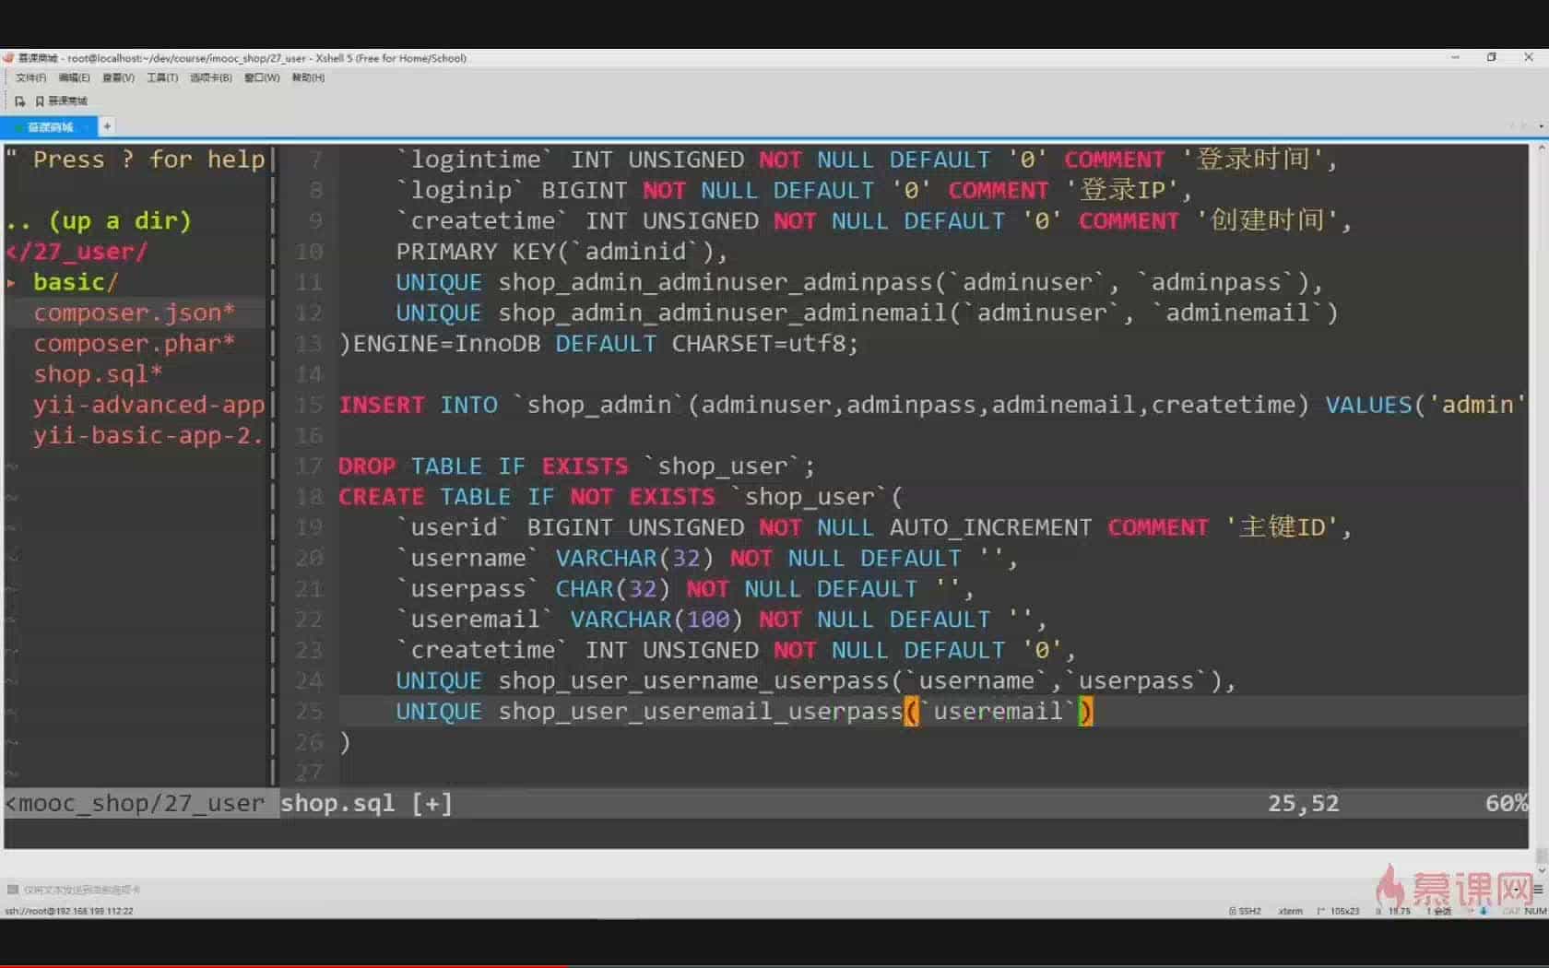Open the 工具(T) menu
The width and height of the screenshot is (1549, 968).
click(x=162, y=77)
